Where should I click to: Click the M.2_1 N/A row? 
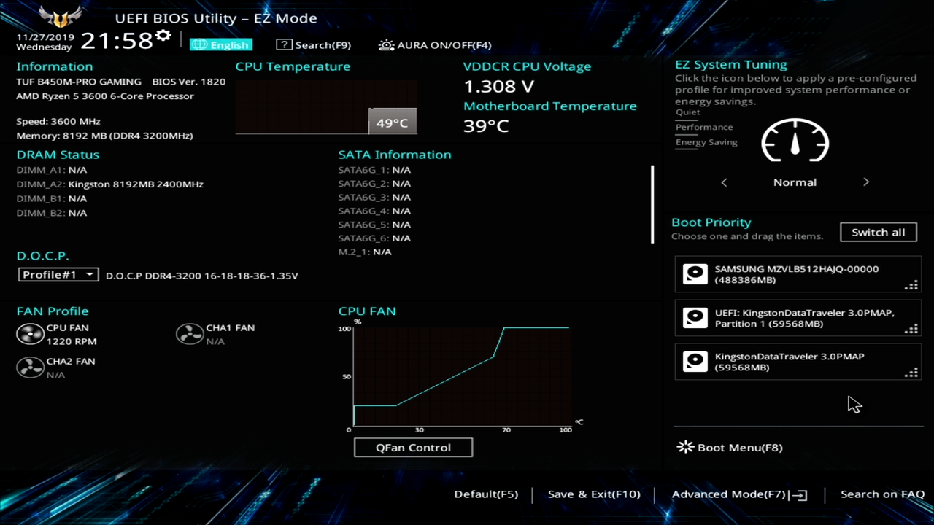pyautogui.click(x=365, y=252)
